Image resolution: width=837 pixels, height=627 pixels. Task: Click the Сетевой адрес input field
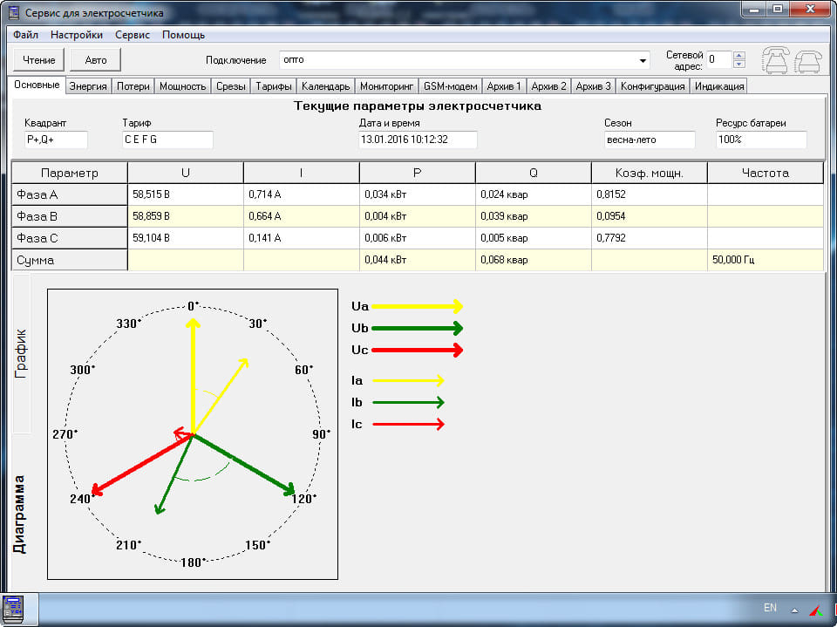coord(718,59)
